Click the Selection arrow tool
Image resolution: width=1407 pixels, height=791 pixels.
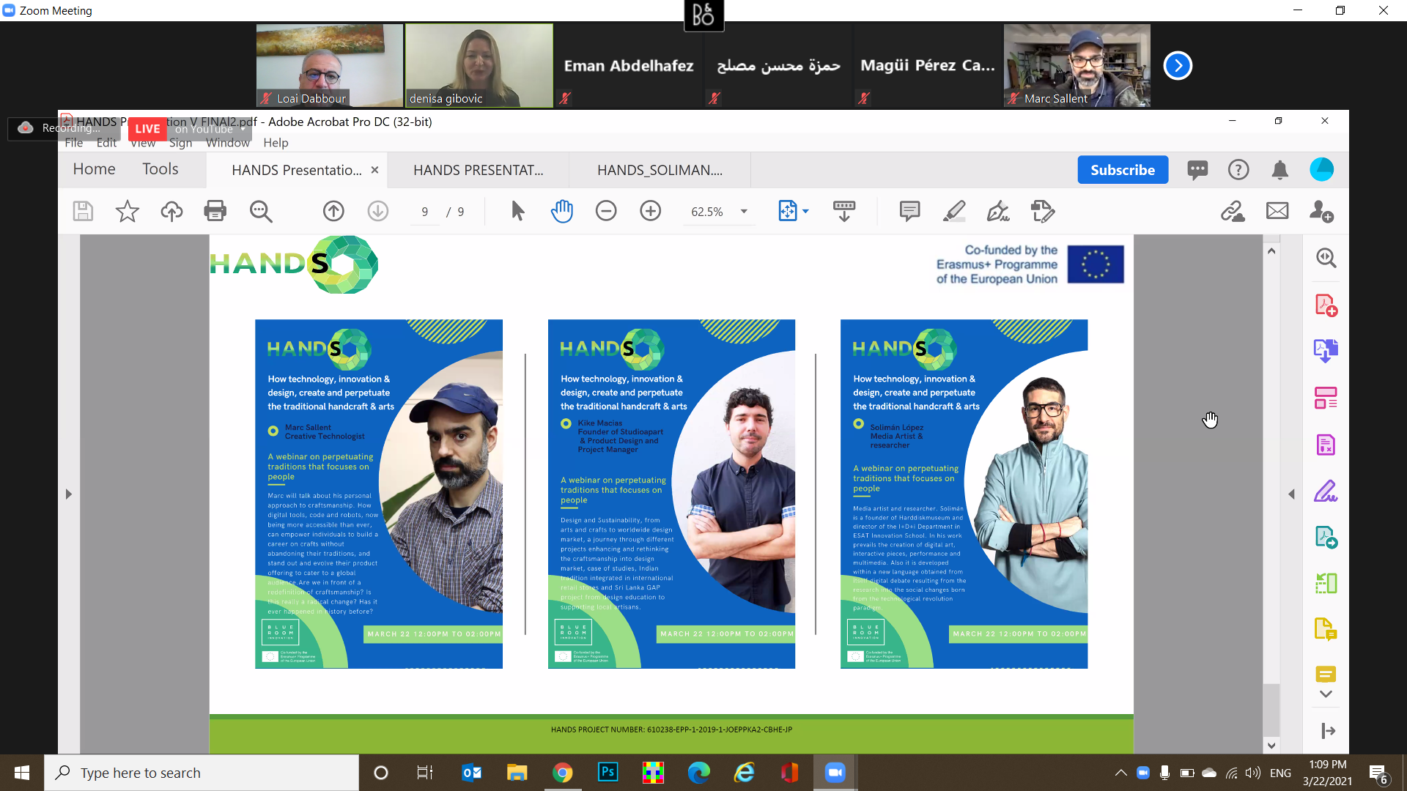point(517,211)
